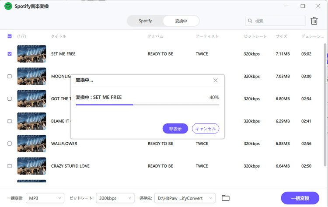Image resolution: width=328 pixels, height=207 pixels.
Task: Check the MOONLIGHT track checkbox
Action: pyautogui.click(x=10, y=76)
